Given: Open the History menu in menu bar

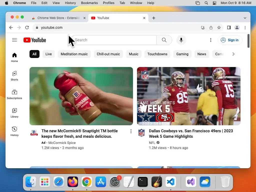Looking at the screenshot, I should coord(70,3).
